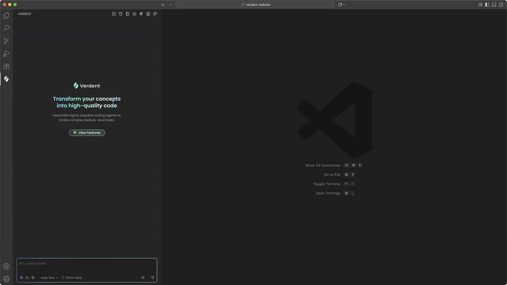
Task: Open Verdent history clock icon
Action: tap(120, 14)
